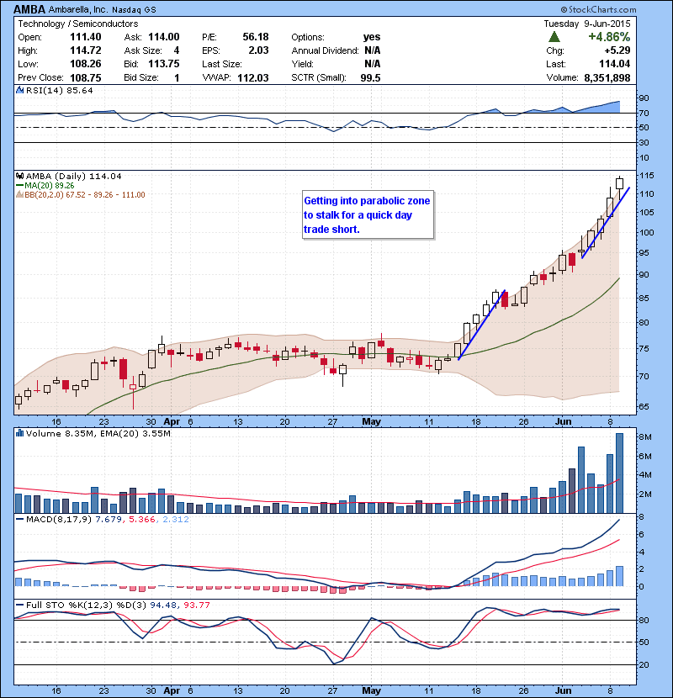Viewport: 673px width, 698px height.
Task: Click the green up triangle beside +4.86%
Action: pyautogui.click(x=554, y=37)
